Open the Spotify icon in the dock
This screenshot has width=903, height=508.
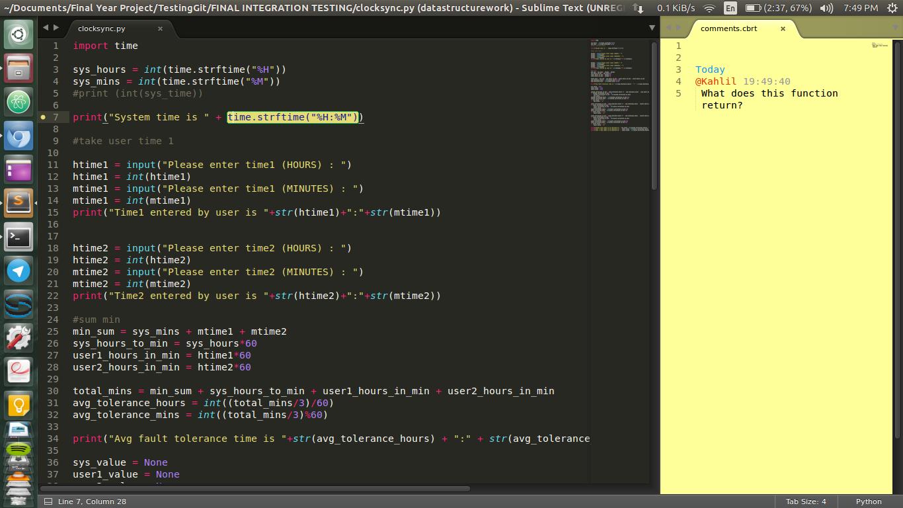click(19, 450)
